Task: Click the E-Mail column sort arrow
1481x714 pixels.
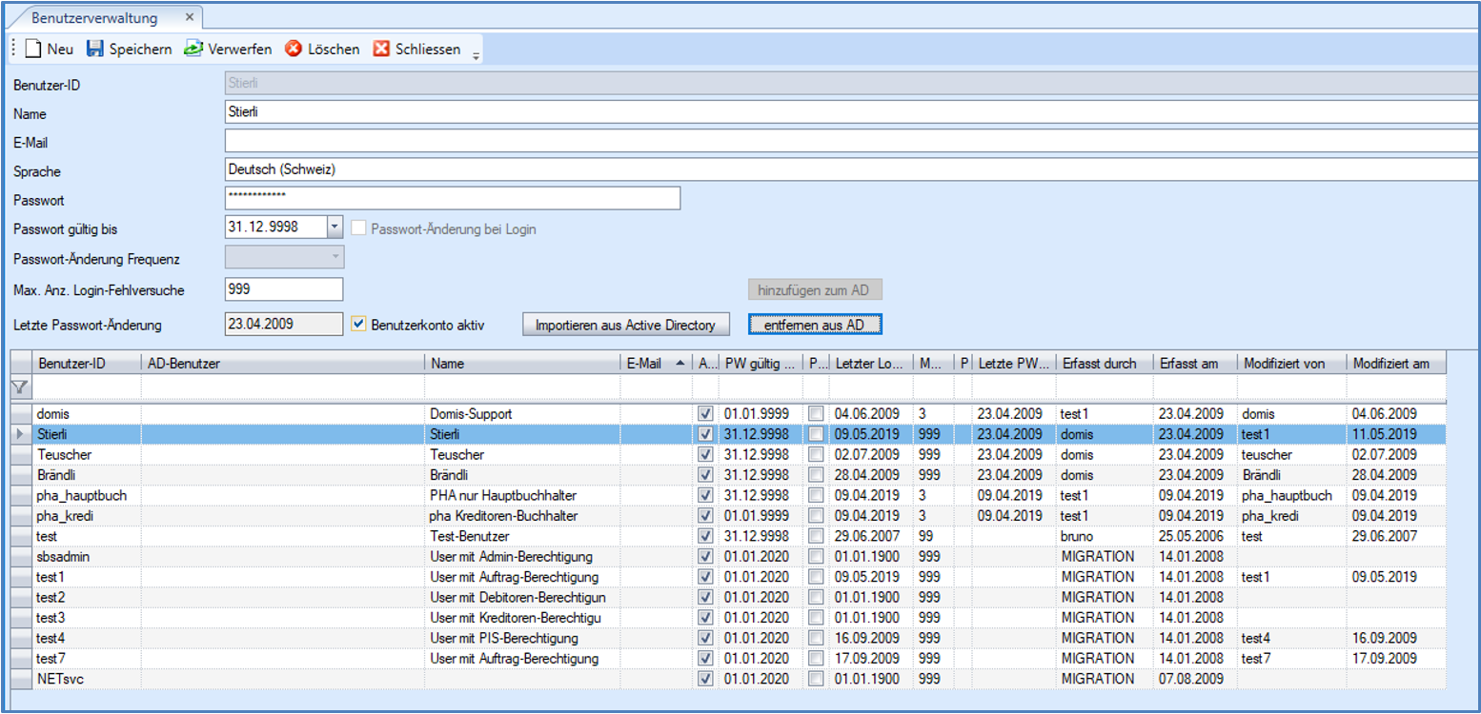Action: (x=680, y=364)
